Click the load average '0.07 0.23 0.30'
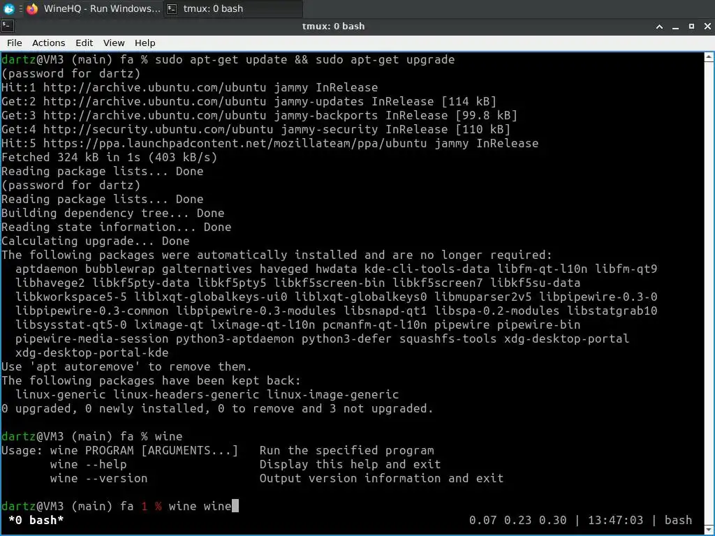This screenshot has width=715, height=536. click(517, 520)
